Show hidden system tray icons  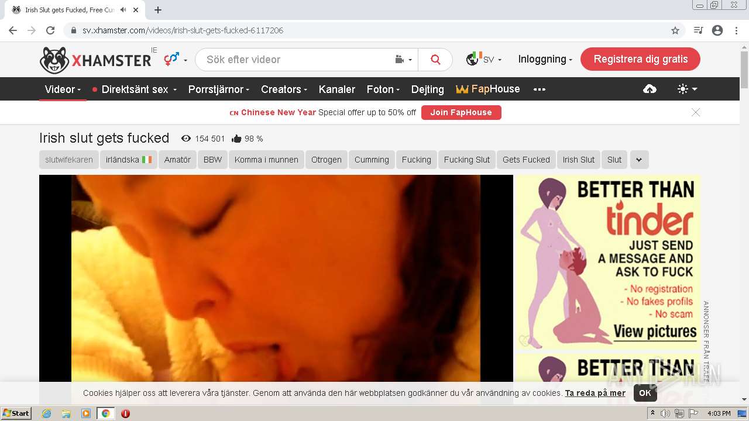pos(653,413)
